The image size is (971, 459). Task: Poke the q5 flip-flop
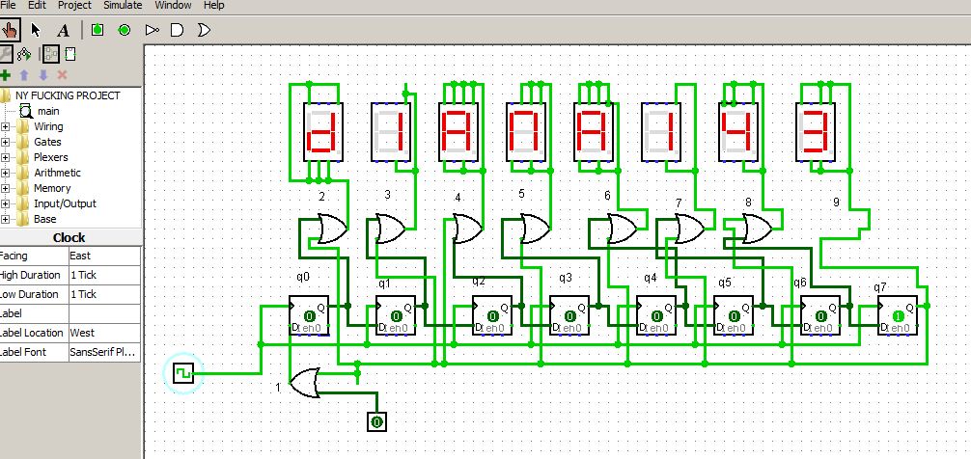(734, 315)
